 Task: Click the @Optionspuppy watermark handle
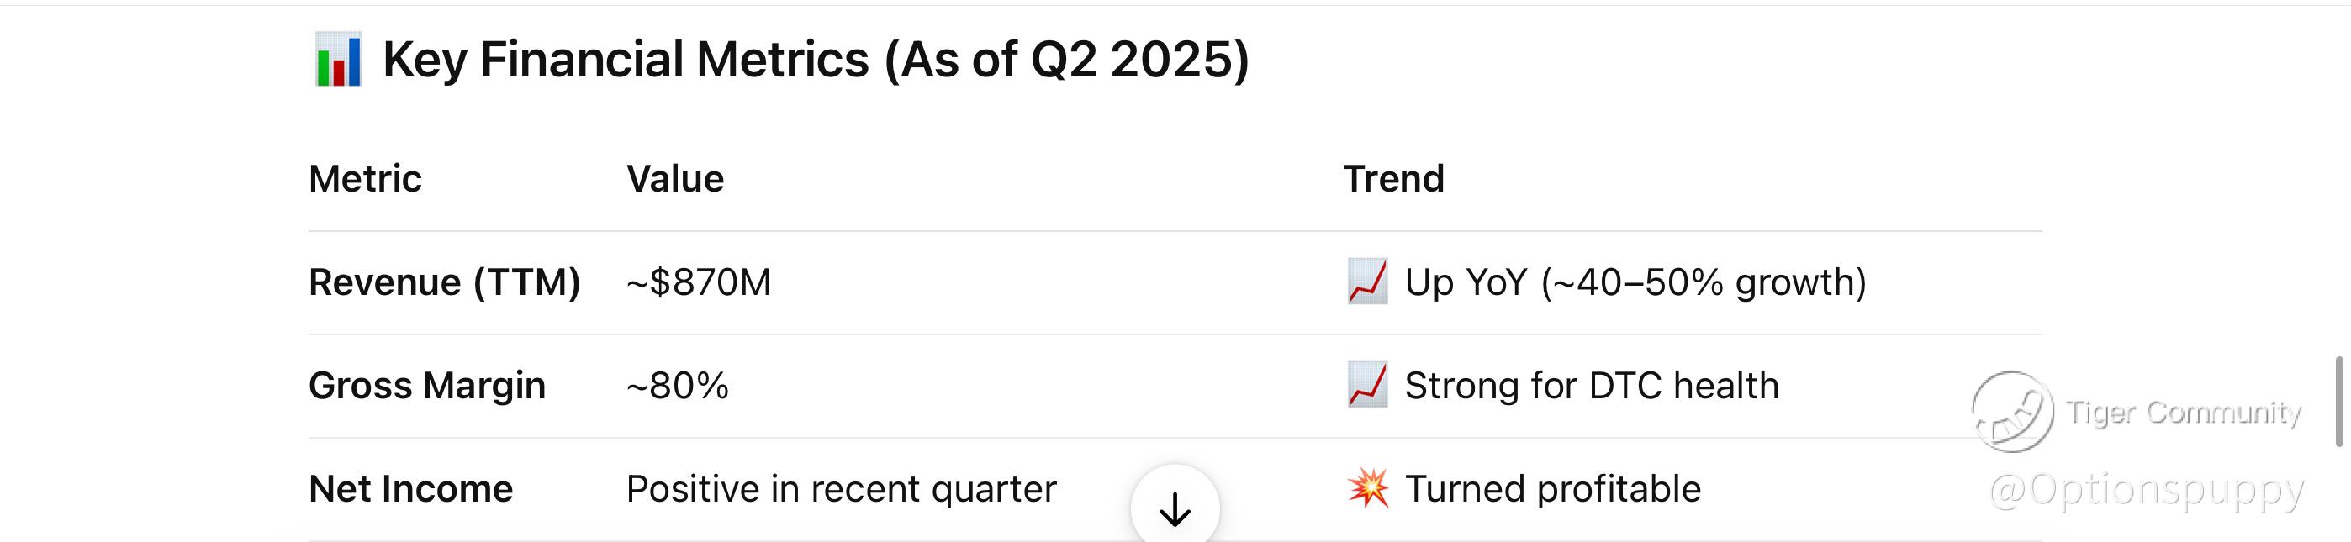click(x=2147, y=490)
